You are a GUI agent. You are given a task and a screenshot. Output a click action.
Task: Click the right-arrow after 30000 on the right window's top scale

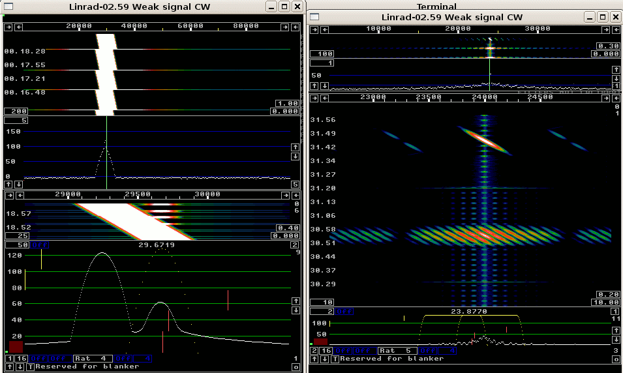pos(605,30)
